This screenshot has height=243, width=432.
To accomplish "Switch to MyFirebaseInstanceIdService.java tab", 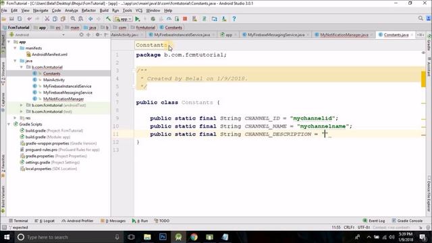I will tap(182, 34).
